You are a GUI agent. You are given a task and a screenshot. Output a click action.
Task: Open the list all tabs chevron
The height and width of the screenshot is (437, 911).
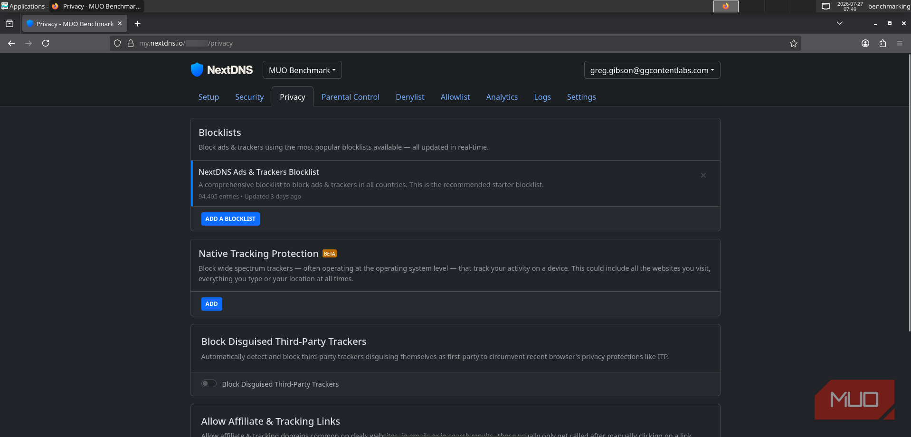[x=840, y=23]
